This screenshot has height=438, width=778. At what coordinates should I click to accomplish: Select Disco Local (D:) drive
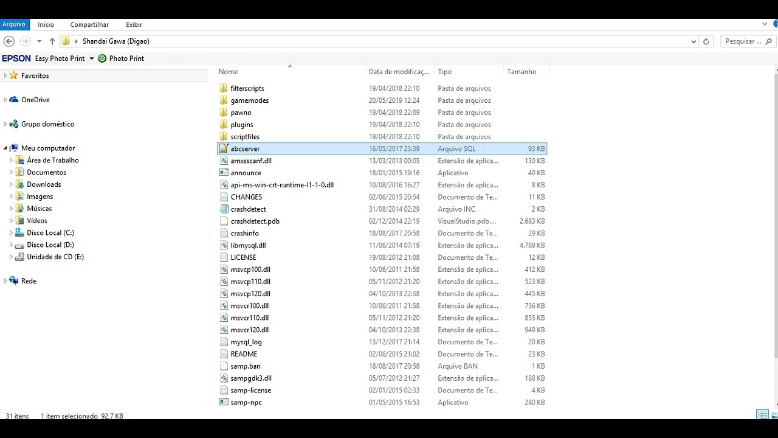tap(50, 245)
